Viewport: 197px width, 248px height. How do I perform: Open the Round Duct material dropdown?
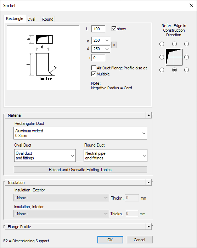(116, 155)
